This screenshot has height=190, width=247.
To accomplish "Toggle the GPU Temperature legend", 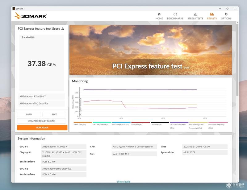I will coord(121,124).
